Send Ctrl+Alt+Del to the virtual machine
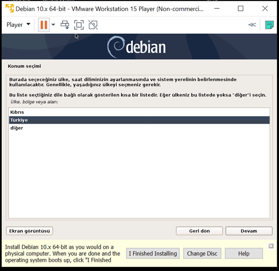 65,25
